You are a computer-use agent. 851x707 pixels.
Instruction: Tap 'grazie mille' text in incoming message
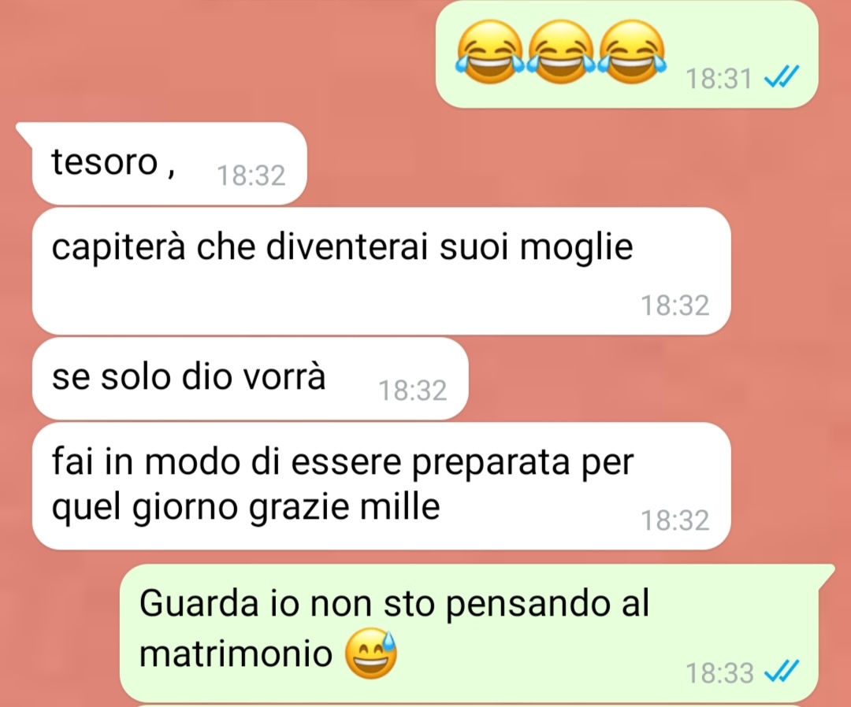point(344,508)
